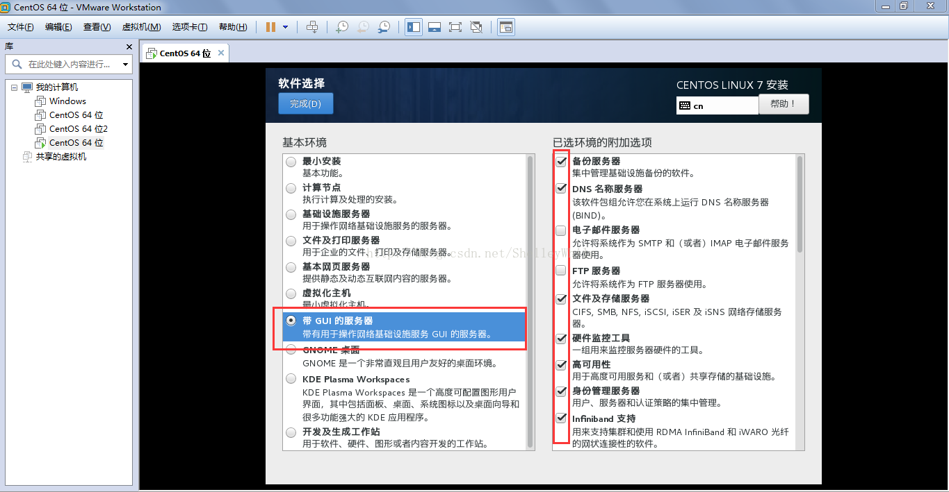Click the Unity mode toolbar icon

click(476, 27)
